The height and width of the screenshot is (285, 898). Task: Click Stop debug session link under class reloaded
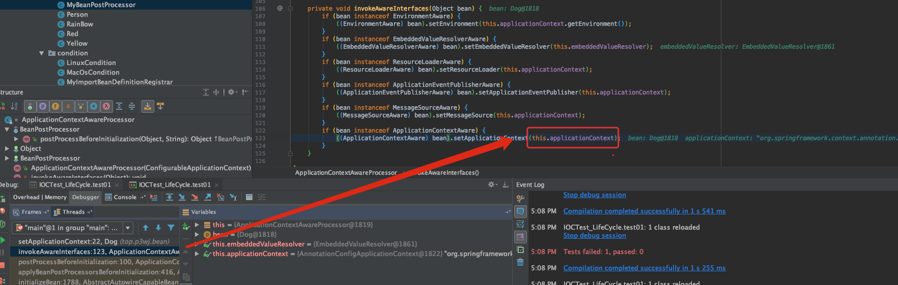595,235
